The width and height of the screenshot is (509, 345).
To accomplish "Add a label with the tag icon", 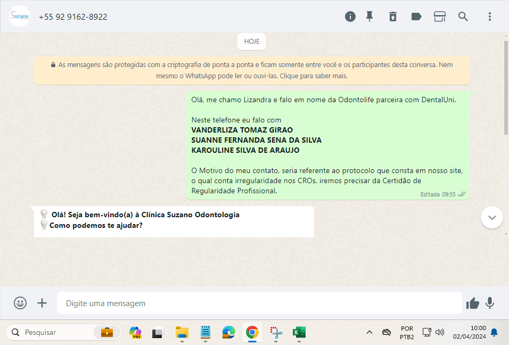I will (x=416, y=17).
